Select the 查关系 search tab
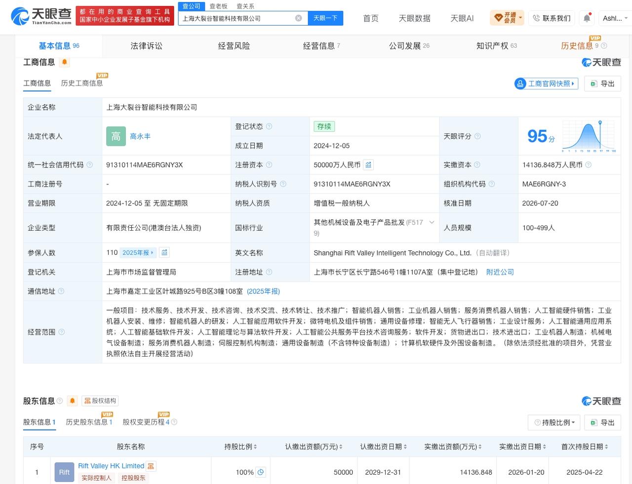Image resolution: width=632 pixels, height=484 pixels. 245,6
